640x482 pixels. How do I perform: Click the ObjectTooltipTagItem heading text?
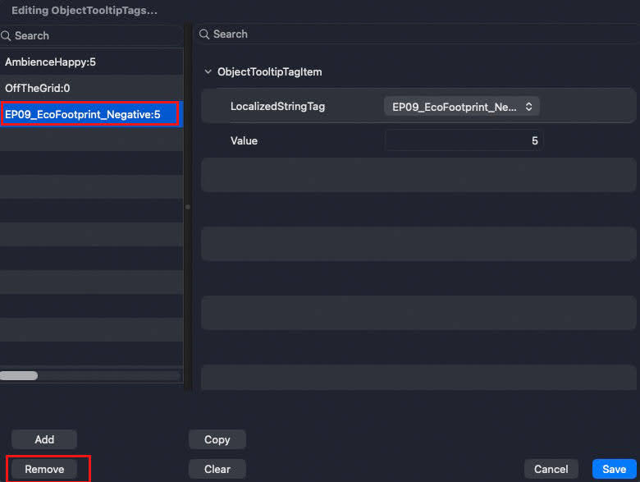(x=269, y=72)
